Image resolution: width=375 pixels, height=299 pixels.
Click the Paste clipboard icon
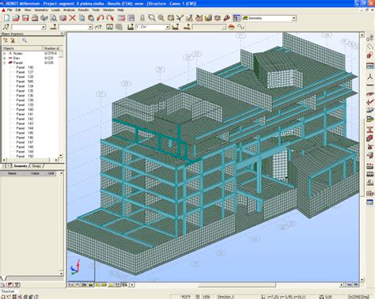(91, 18)
